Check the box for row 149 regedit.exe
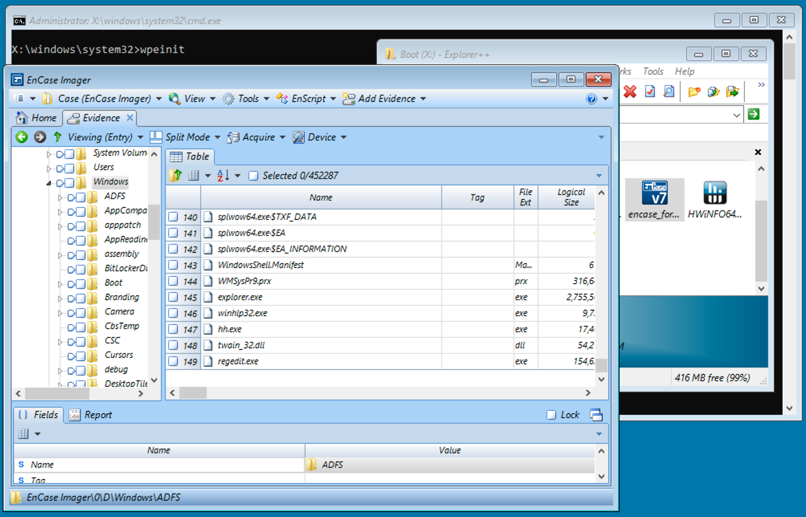The image size is (806, 517). pos(173,361)
